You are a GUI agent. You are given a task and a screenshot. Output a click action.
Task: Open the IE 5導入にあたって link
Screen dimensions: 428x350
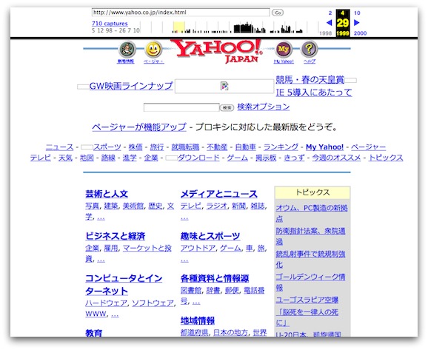314,92
